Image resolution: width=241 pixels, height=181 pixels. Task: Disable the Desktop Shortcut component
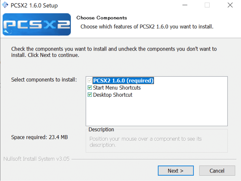pyautogui.click(x=90, y=95)
